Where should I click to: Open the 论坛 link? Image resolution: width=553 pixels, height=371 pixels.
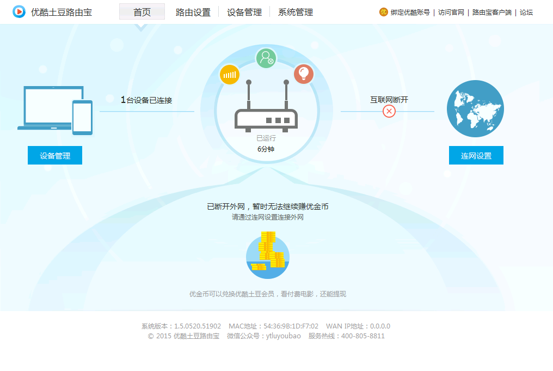(526, 13)
